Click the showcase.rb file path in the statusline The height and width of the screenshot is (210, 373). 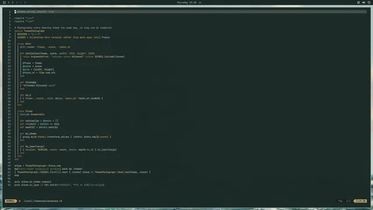tap(43, 201)
